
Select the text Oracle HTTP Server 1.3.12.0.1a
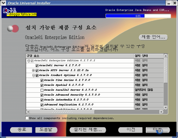64,70
